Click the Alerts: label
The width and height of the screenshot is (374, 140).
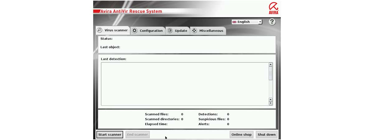[x=204, y=124]
